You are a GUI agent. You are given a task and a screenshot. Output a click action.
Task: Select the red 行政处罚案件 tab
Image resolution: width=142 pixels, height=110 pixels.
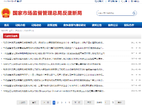coord(11,36)
